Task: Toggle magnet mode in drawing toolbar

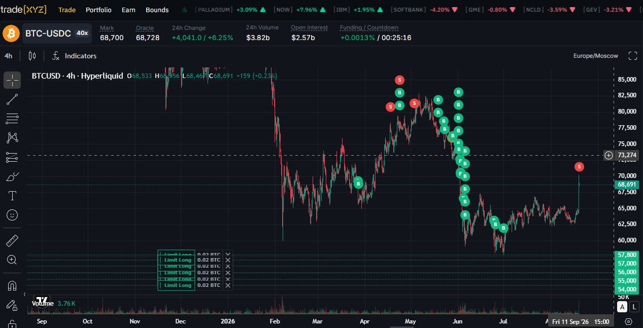Action: point(12,285)
